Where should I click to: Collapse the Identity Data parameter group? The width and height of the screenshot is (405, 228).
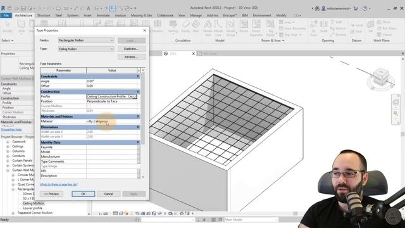[138, 142]
